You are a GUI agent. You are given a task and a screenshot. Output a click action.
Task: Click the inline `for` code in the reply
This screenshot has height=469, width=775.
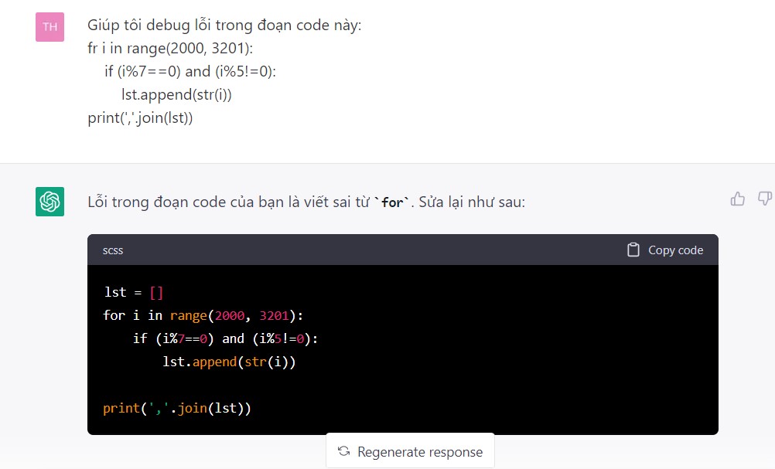(x=392, y=203)
